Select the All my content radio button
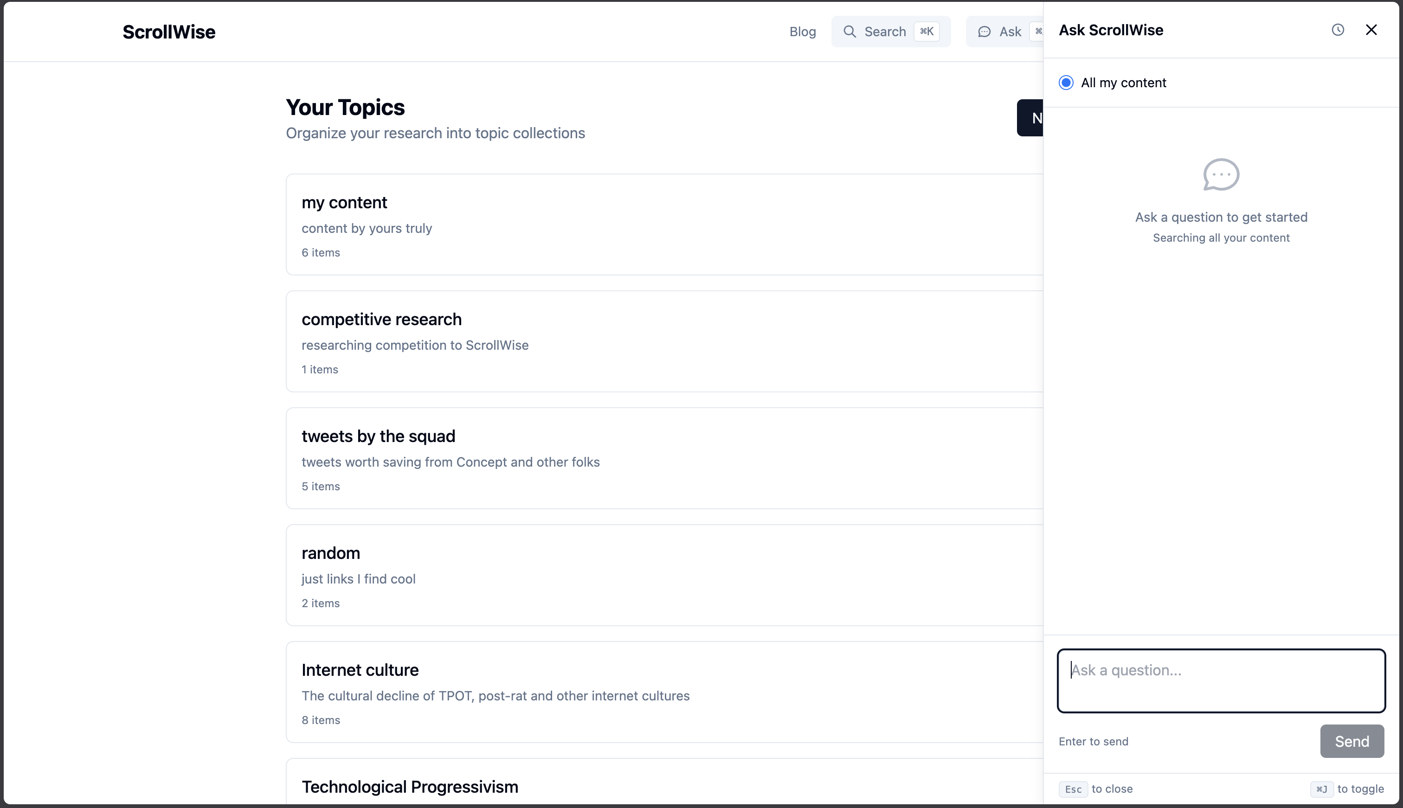The image size is (1403, 808). point(1066,83)
